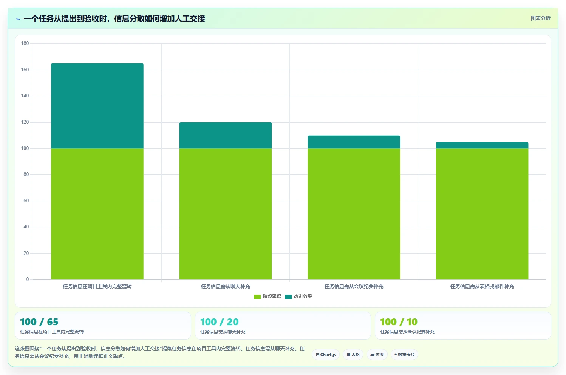Image resolution: width=566 pixels, height=375 pixels.
Task: Click the green bar segment for 任务信息需从表格或邮件补充
Action: point(482,214)
